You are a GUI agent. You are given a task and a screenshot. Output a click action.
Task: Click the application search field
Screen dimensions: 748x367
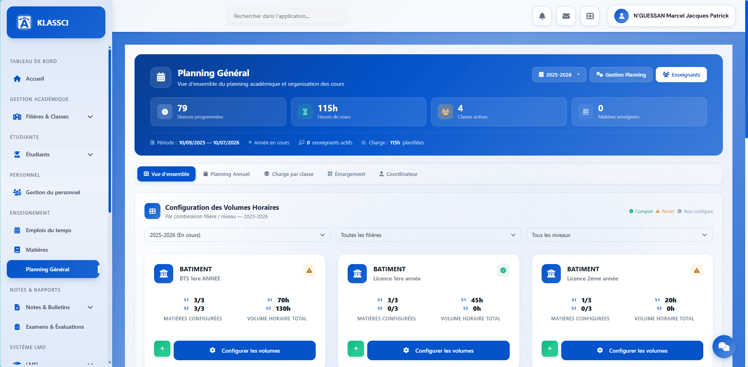click(287, 16)
